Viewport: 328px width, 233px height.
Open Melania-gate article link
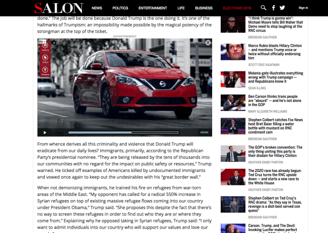276,77
